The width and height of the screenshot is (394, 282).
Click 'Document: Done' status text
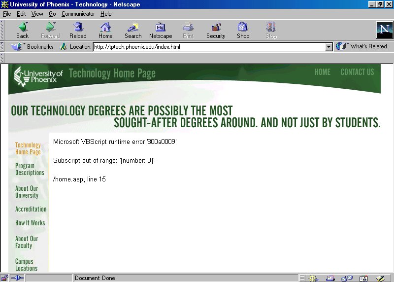(x=95, y=278)
